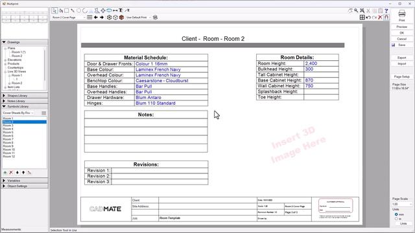
Task: Click the Wall Cabinet Height value 750
Action: [x=309, y=86]
